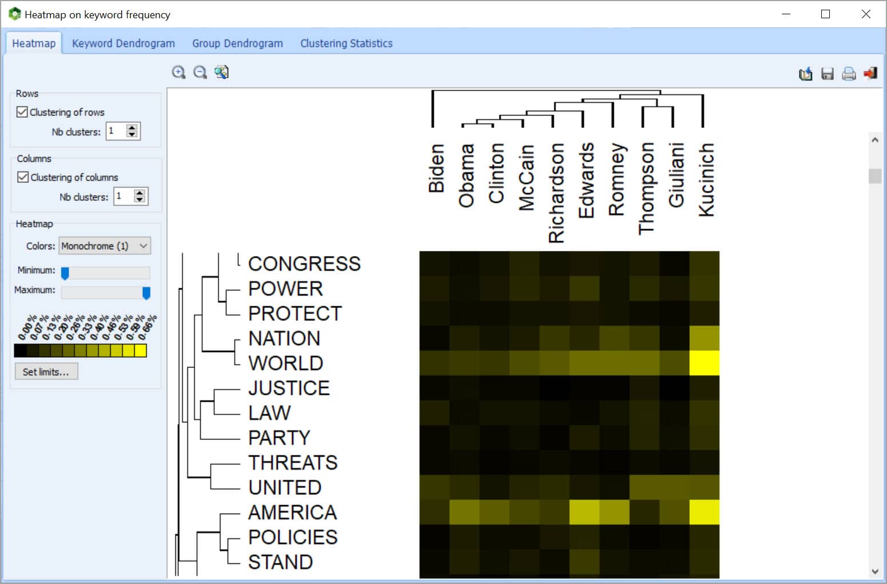The width and height of the screenshot is (887, 584).
Task: Open the Group Dendrogram tab
Action: (237, 43)
